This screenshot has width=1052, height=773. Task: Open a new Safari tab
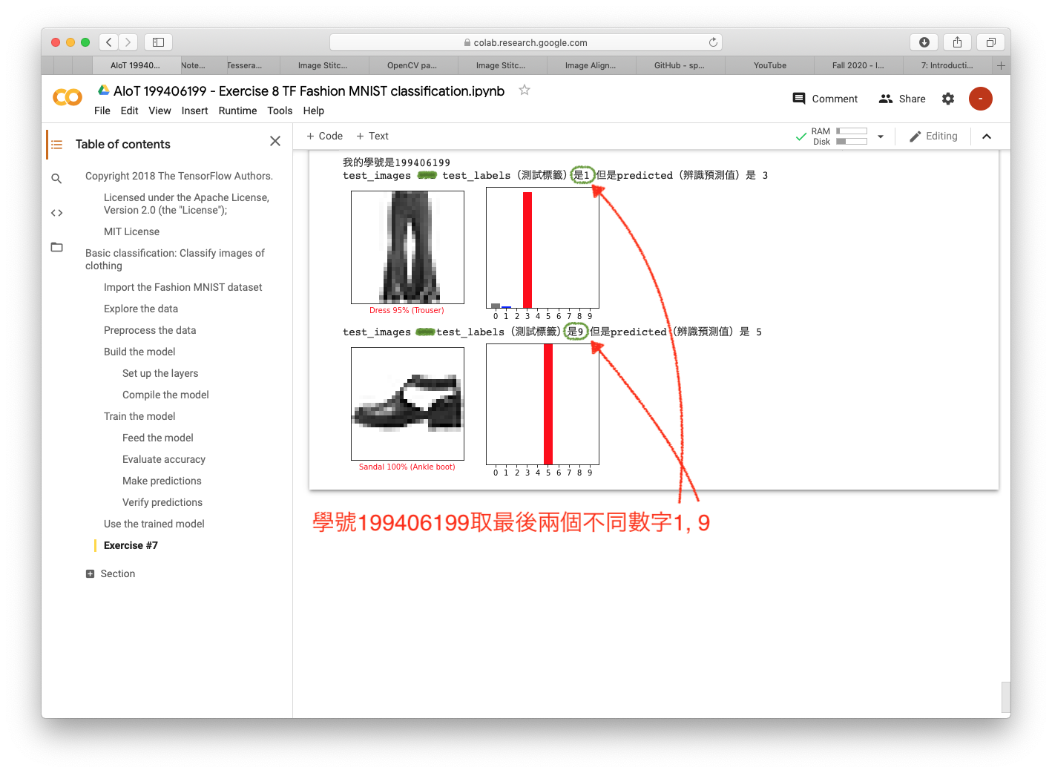1001,65
